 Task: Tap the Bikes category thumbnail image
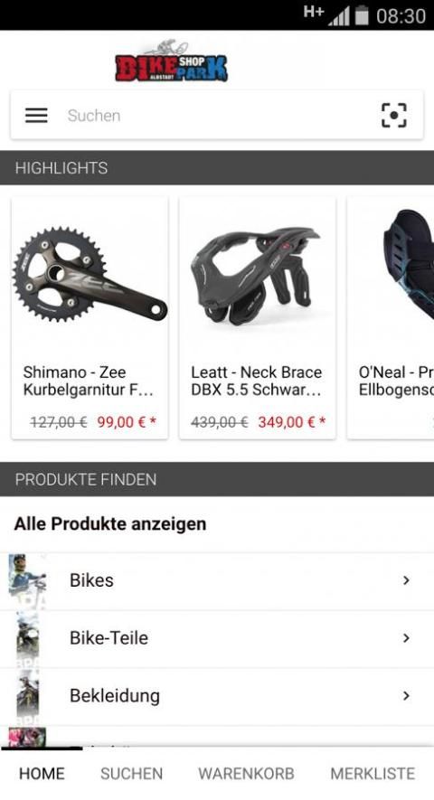point(27,581)
